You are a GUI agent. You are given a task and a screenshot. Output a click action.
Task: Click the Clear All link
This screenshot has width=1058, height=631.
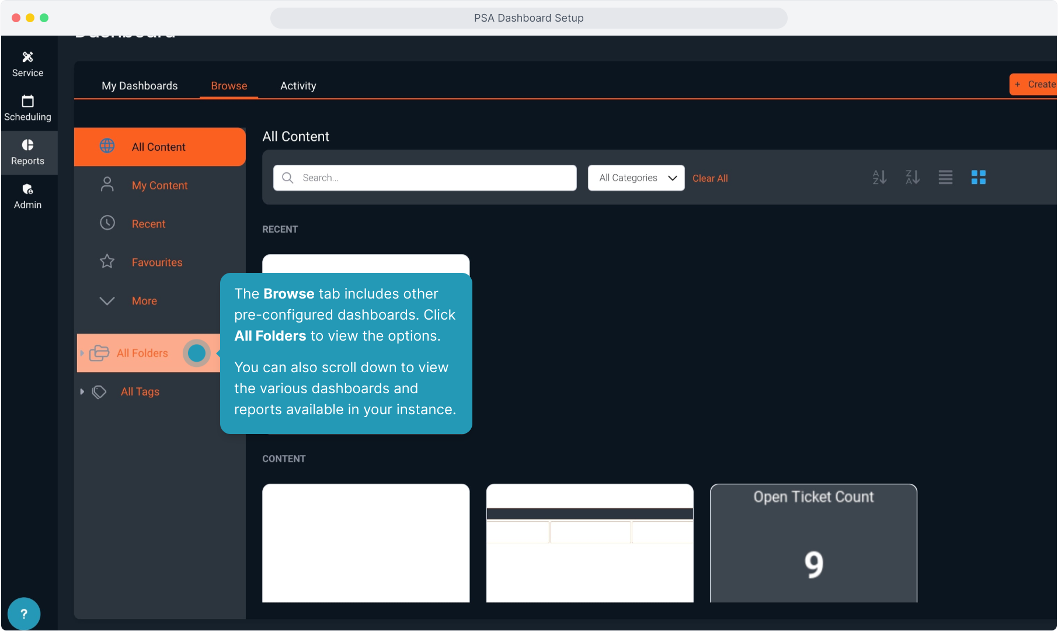[710, 178]
